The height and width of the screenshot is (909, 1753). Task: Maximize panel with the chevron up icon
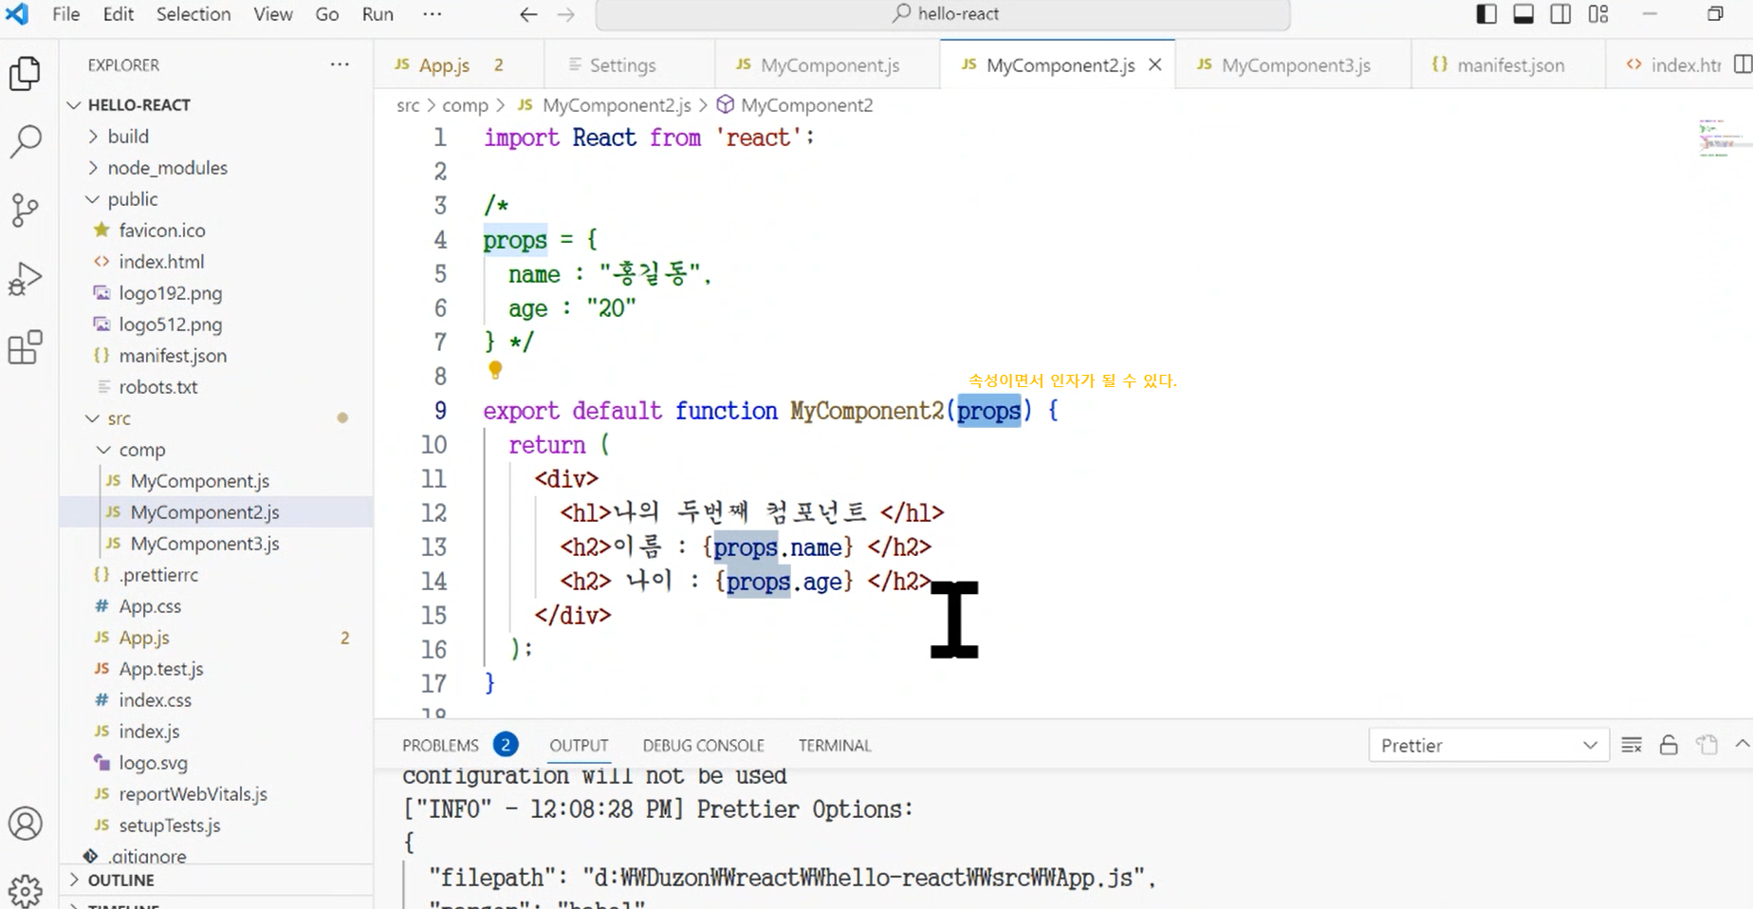(1742, 744)
